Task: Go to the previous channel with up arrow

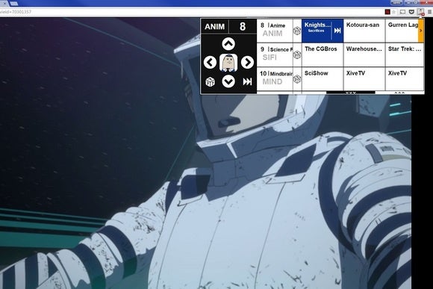Action: 228,44
